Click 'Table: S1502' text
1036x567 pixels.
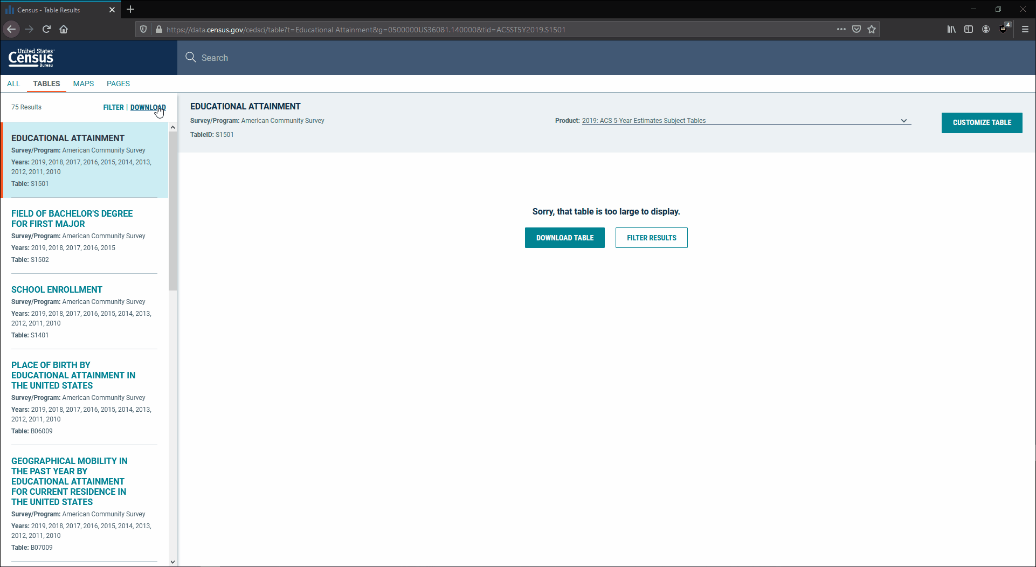tap(30, 260)
